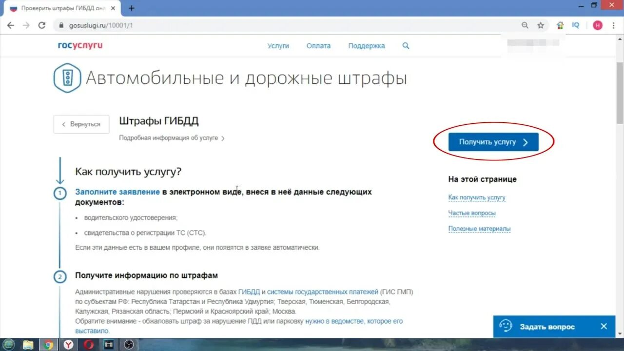This screenshot has height=351, width=624.
Task: Click the zoom magnifier icon in address bar
Action: (525, 25)
